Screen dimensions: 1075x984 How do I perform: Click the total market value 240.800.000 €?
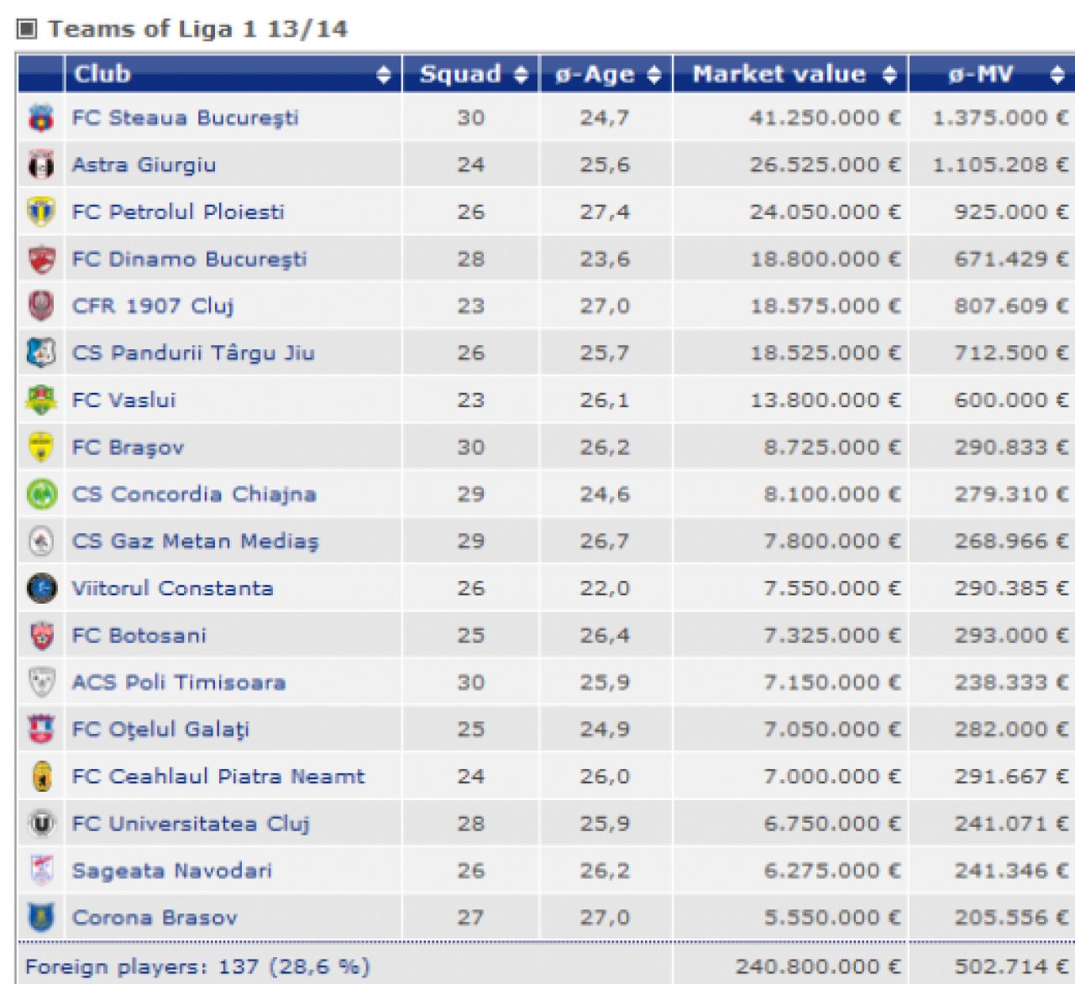[819, 966]
